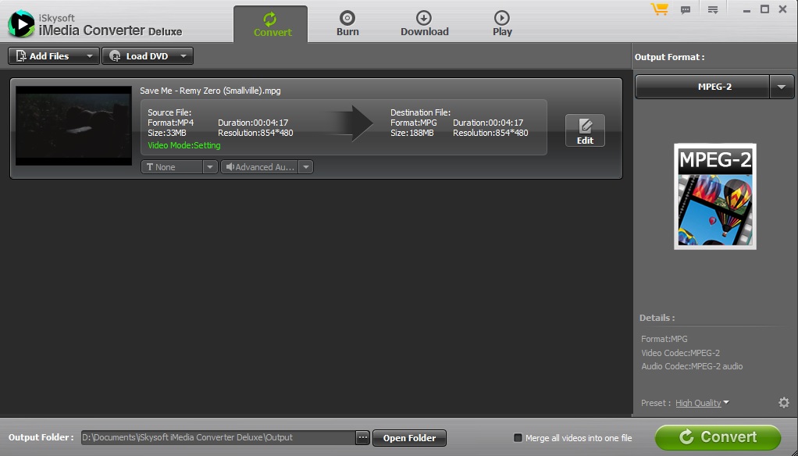Click Audio Codec:MPEG-2 audio detail text
Image resolution: width=798 pixels, height=456 pixels.
click(692, 366)
